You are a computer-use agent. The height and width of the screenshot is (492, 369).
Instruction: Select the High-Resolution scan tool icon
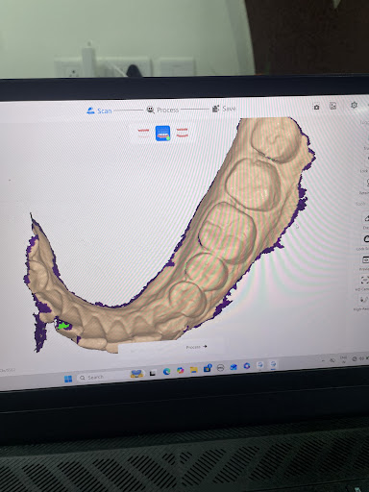pos(364,300)
